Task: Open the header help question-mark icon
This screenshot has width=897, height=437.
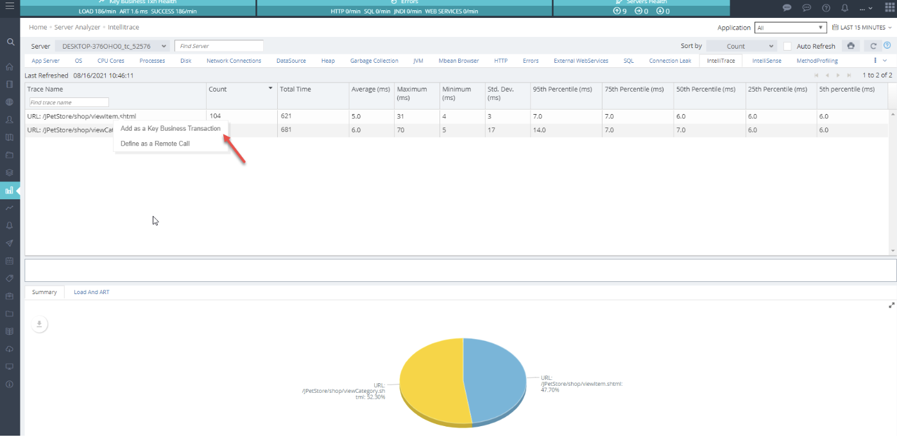Action: pos(826,8)
